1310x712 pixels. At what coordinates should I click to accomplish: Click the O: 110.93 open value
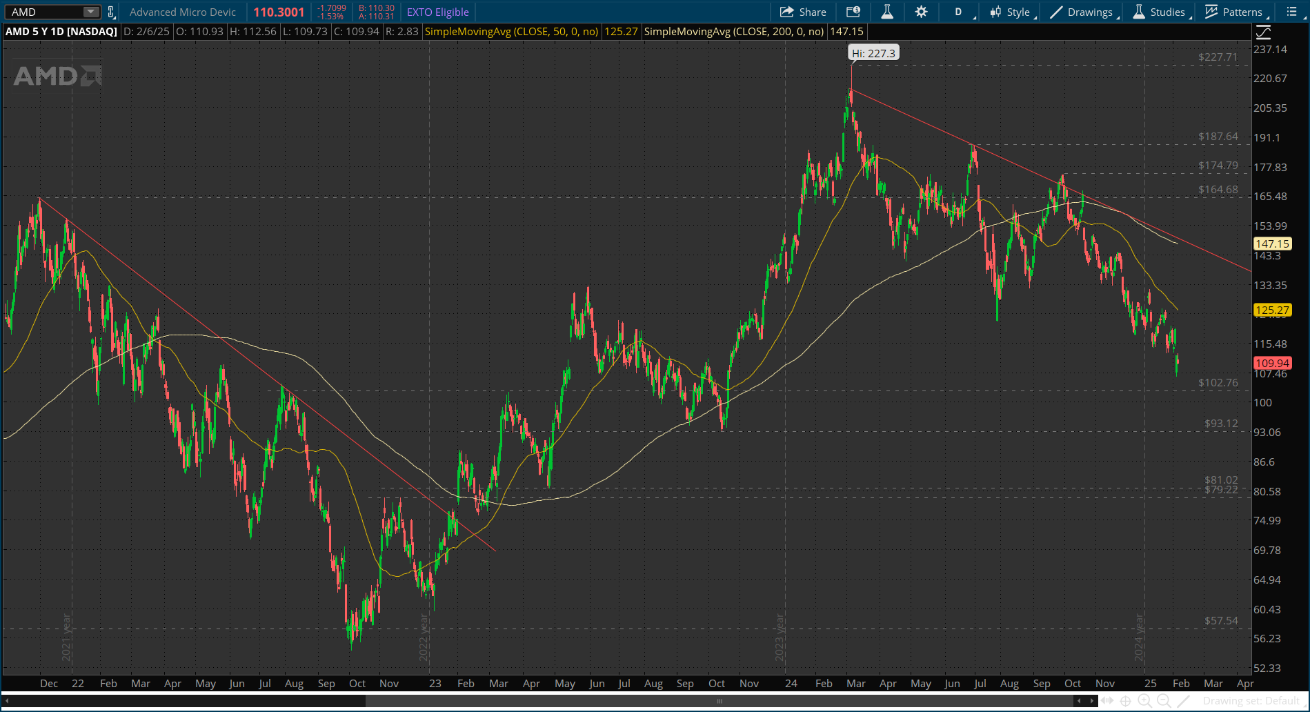[x=199, y=31]
